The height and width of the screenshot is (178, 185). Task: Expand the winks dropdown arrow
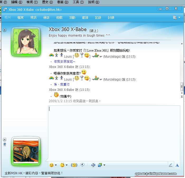click(67, 165)
